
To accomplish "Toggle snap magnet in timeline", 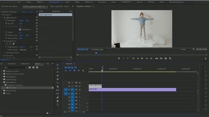I will pyautogui.click(x=70, y=71).
